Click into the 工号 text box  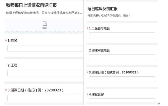tap(45, 73)
